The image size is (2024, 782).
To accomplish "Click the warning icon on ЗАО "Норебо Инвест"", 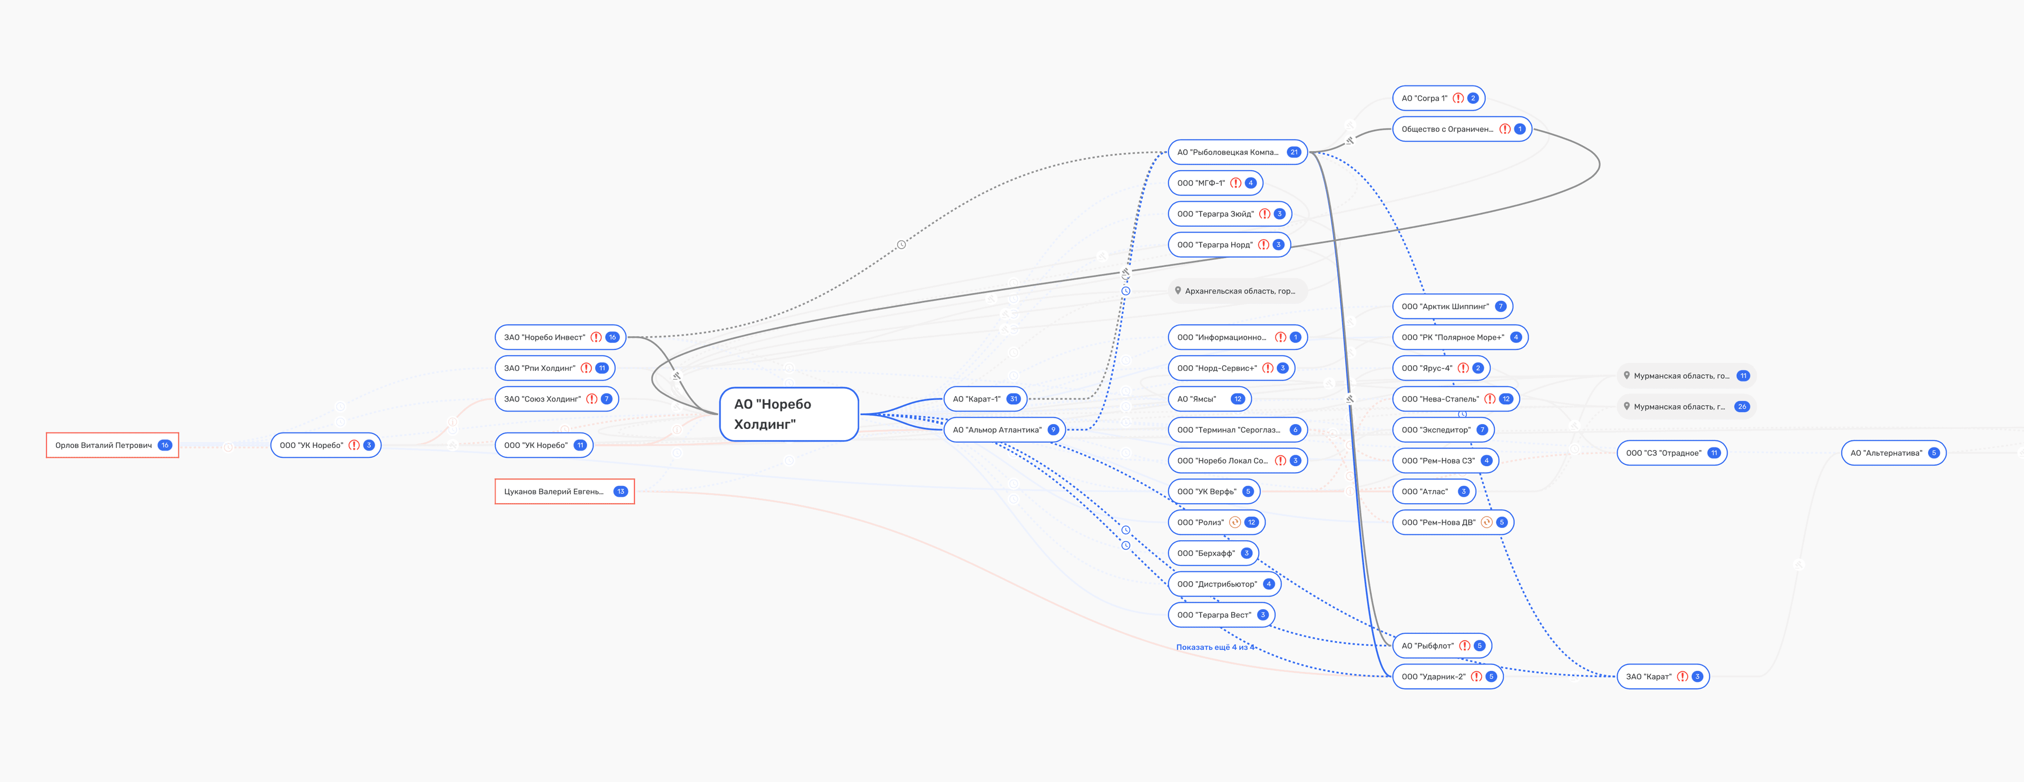I will [596, 338].
